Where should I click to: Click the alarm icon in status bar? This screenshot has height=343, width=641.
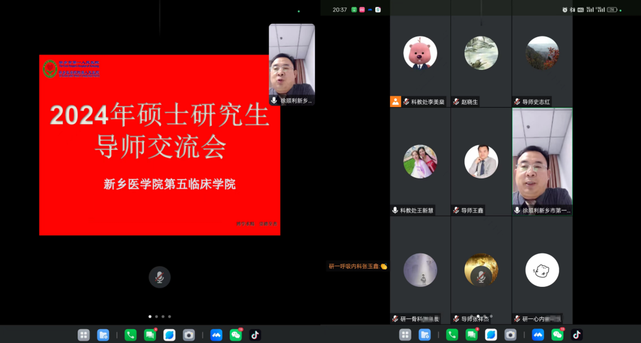[x=565, y=10]
